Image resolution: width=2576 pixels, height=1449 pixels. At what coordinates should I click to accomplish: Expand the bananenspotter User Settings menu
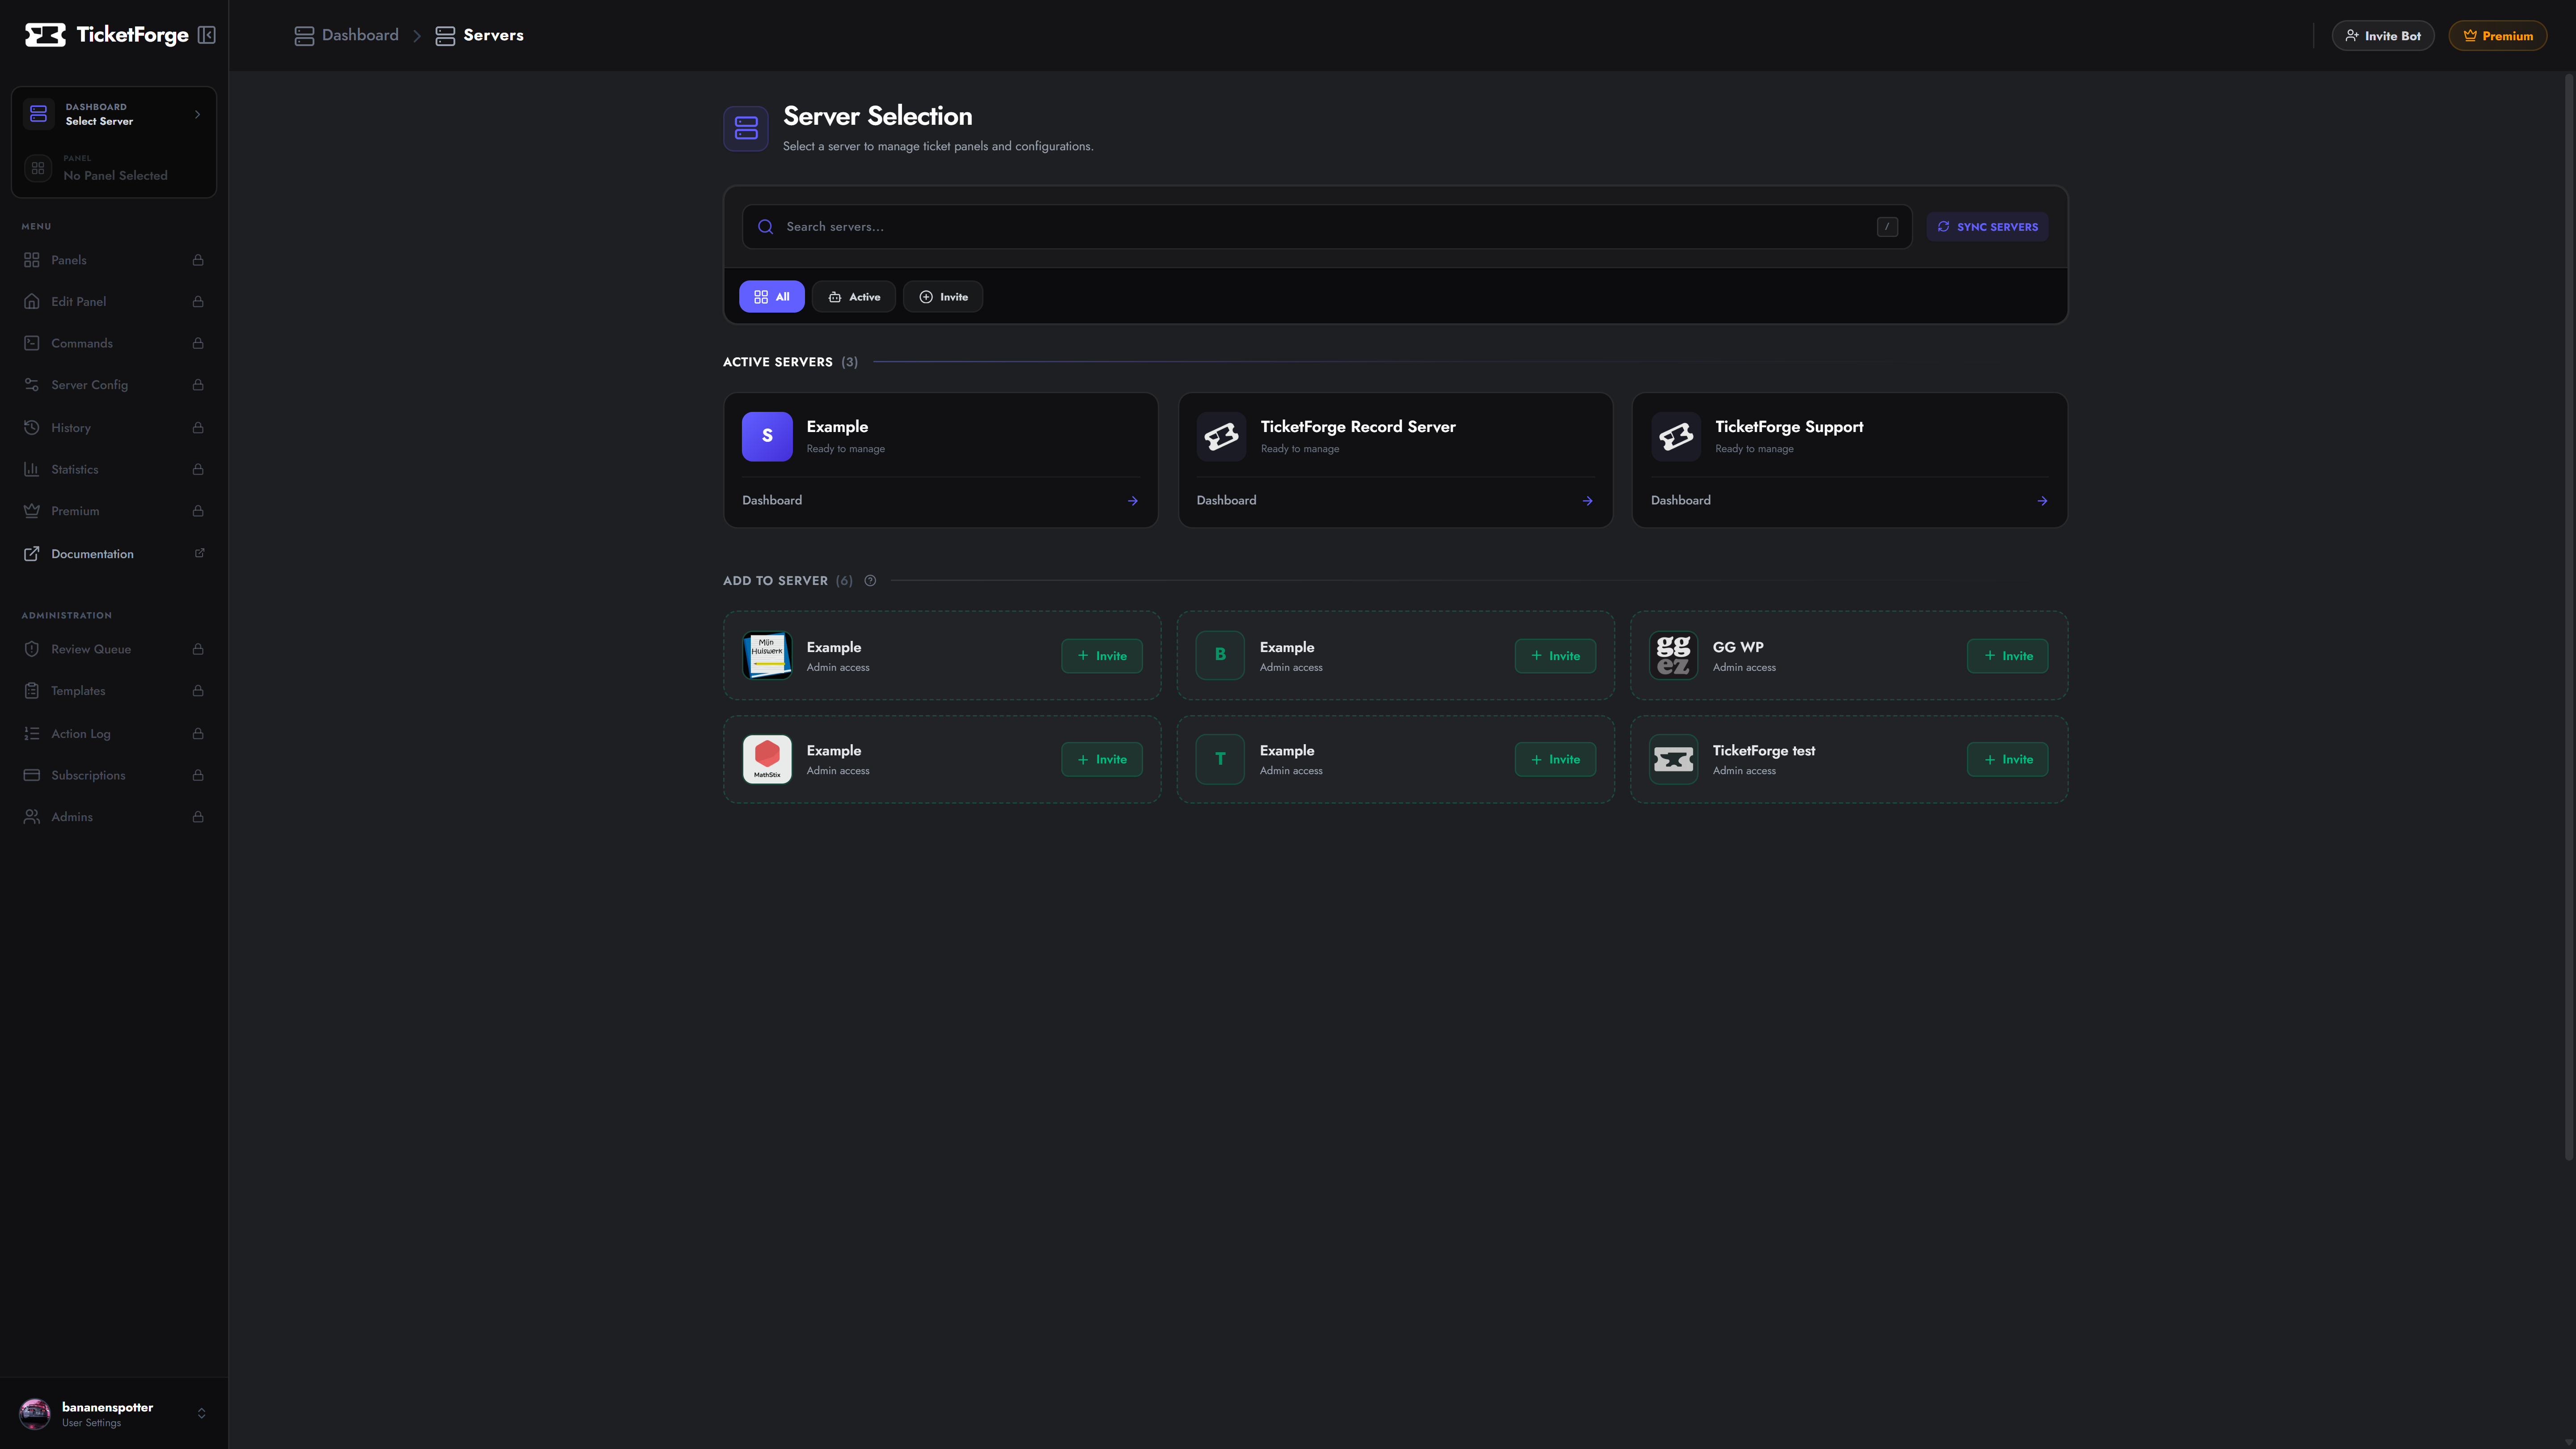coord(114,1414)
